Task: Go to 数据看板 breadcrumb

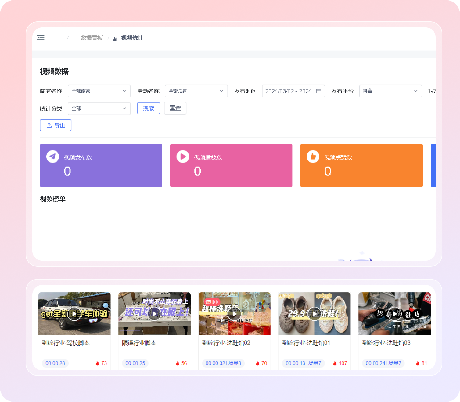Action: tap(92, 38)
